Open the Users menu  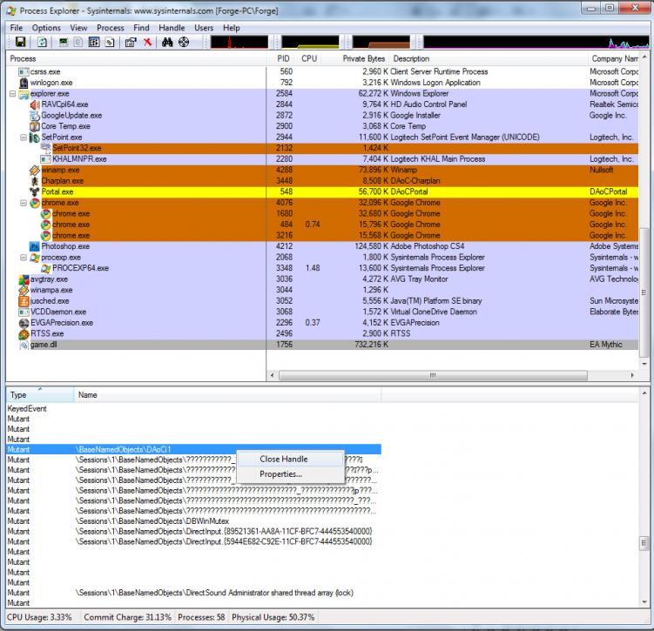tap(204, 28)
